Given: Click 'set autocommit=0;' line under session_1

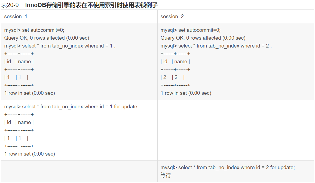Looking at the screenshot, I should pyautogui.click(x=34, y=30).
